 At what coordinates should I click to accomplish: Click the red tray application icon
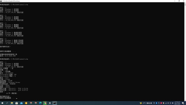point(161,103)
